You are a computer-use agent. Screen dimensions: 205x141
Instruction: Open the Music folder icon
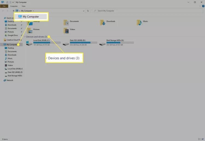(140, 22)
